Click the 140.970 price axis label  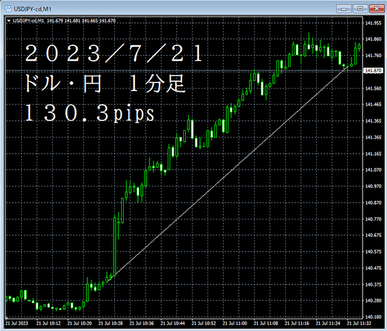click(373, 186)
